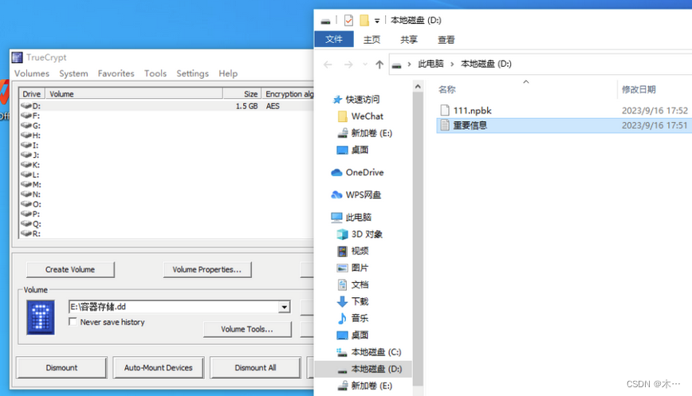Screen dimensions: 692x396
Task: Click the volume path input field
Action: 174,307
